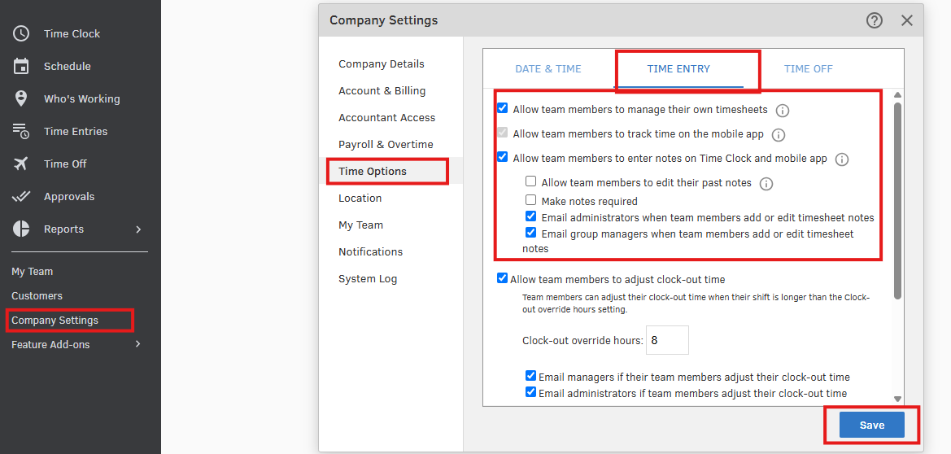Toggle Allow team members to edit past notes
The image size is (951, 454).
coord(531,182)
